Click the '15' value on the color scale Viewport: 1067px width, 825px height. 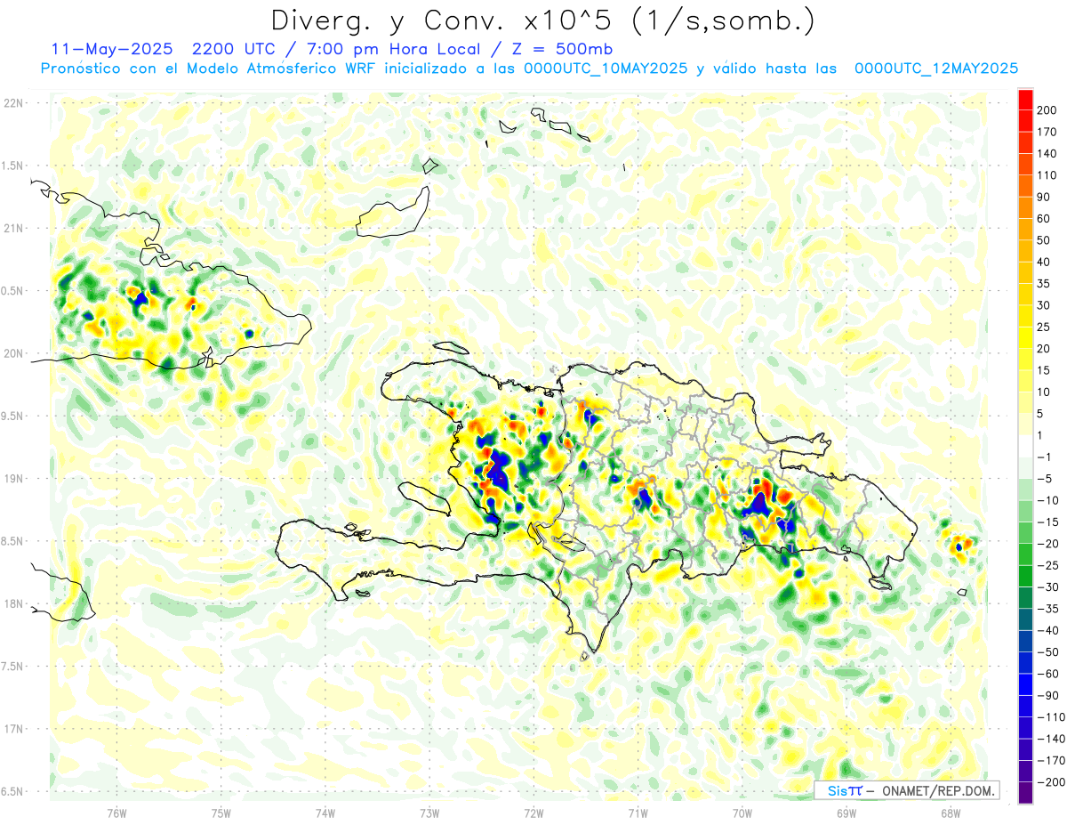coord(1045,370)
